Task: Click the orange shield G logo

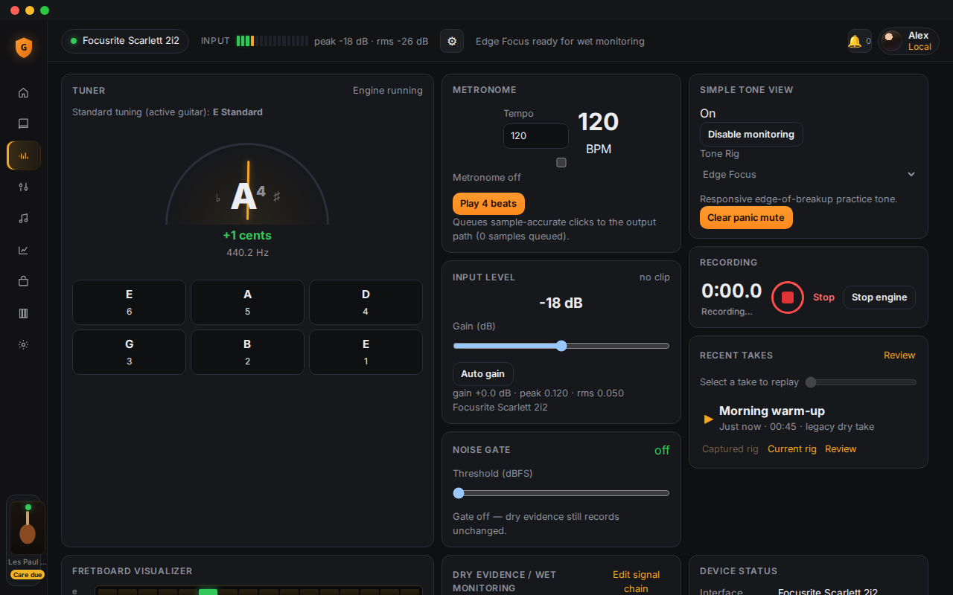Action: pyautogui.click(x=24, y=48)
